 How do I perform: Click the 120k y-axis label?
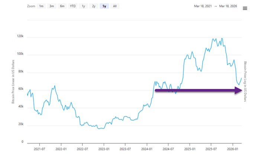tap(20, 36)
